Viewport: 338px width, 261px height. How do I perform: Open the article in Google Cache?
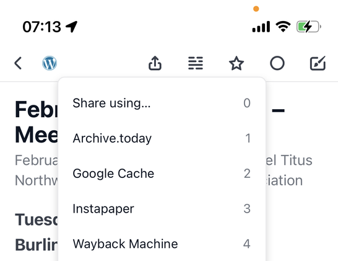[x=162, y=174]
